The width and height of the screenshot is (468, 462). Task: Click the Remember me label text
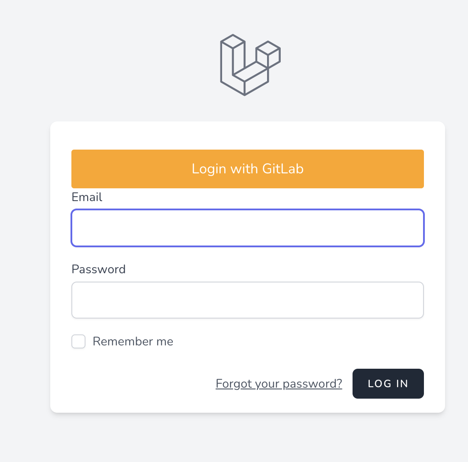tap(133, 341)
